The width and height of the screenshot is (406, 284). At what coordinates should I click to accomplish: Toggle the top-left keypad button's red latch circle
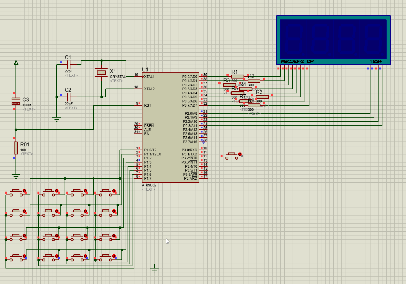pos(24,191)
